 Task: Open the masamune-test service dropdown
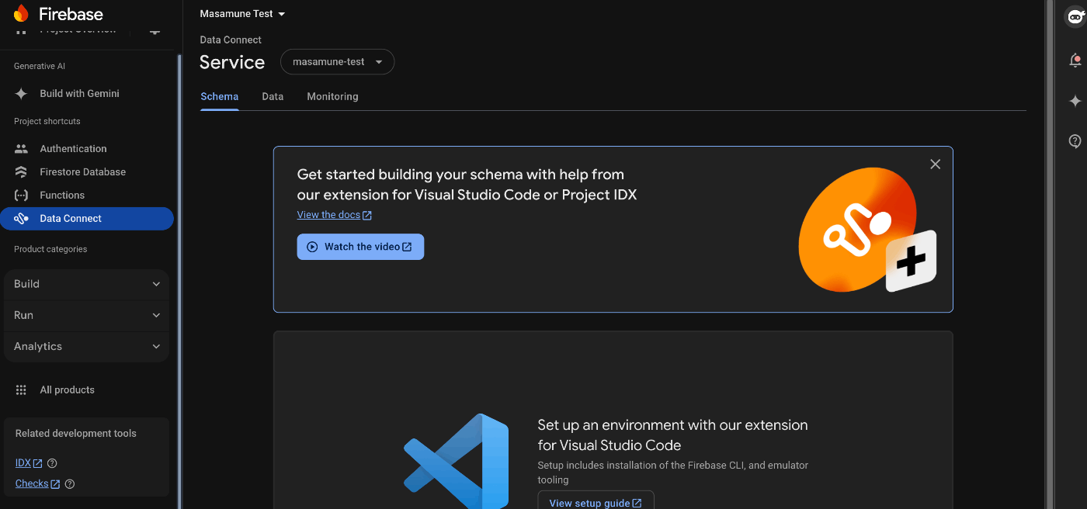(x=337, y=62)
